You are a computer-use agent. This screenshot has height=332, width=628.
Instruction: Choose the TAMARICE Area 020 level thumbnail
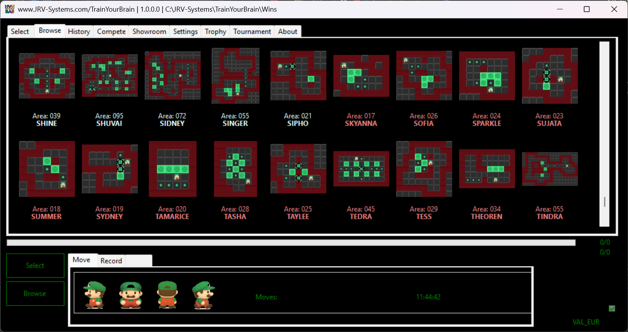(x=173, y=169)
